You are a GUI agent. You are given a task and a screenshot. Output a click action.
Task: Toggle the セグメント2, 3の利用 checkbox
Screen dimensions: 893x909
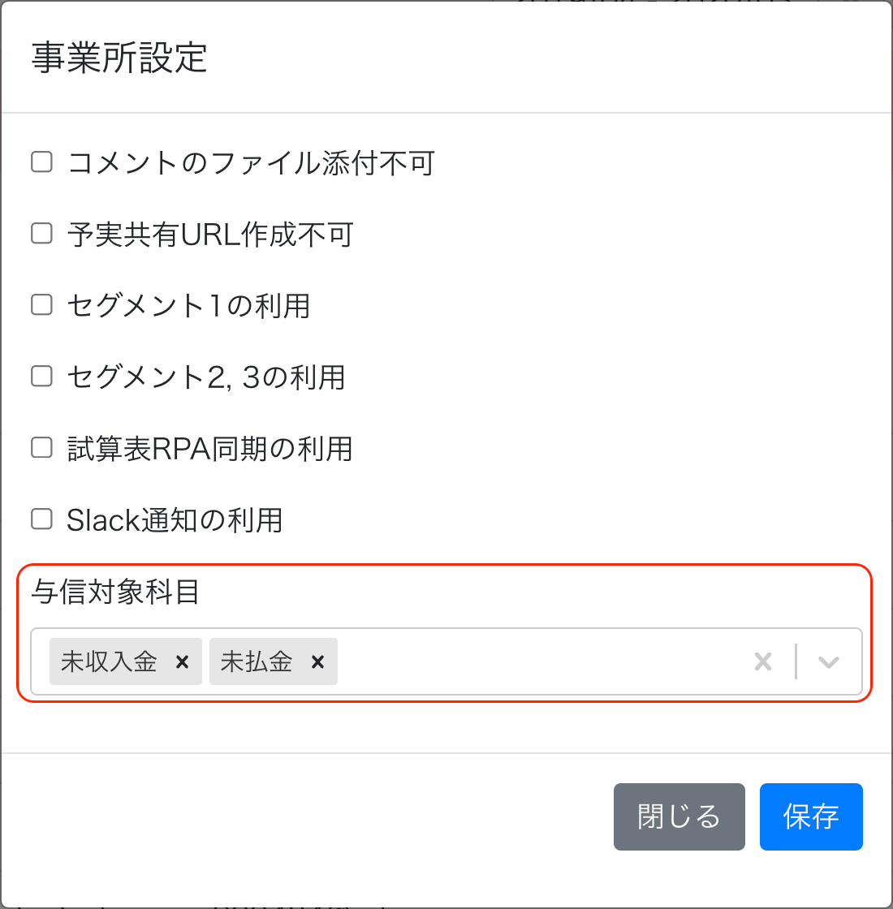point(41,377)
